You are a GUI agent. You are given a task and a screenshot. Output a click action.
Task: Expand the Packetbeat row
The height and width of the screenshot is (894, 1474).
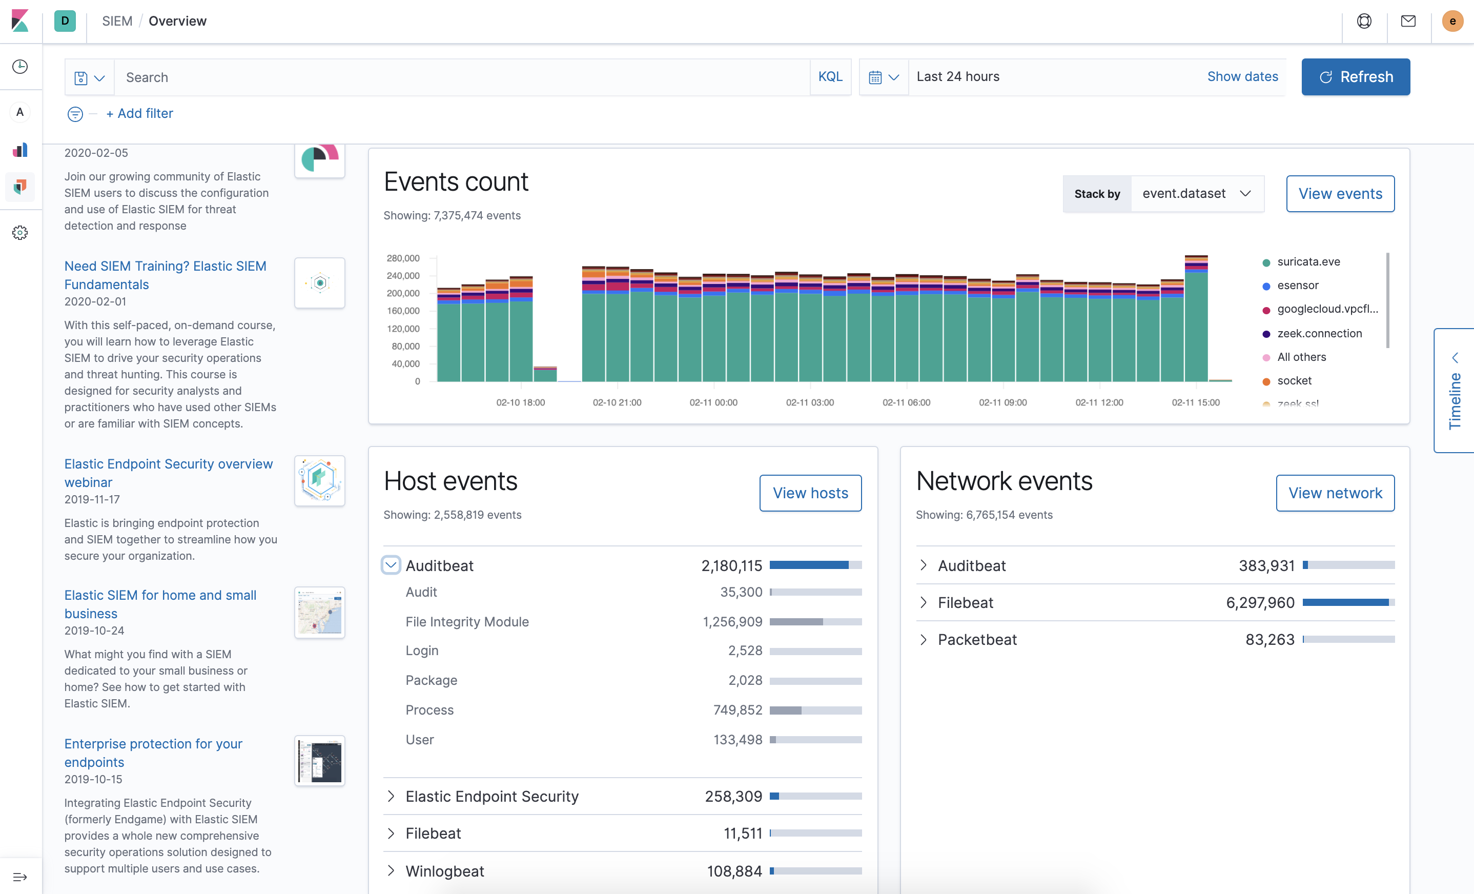click(923, 639)
